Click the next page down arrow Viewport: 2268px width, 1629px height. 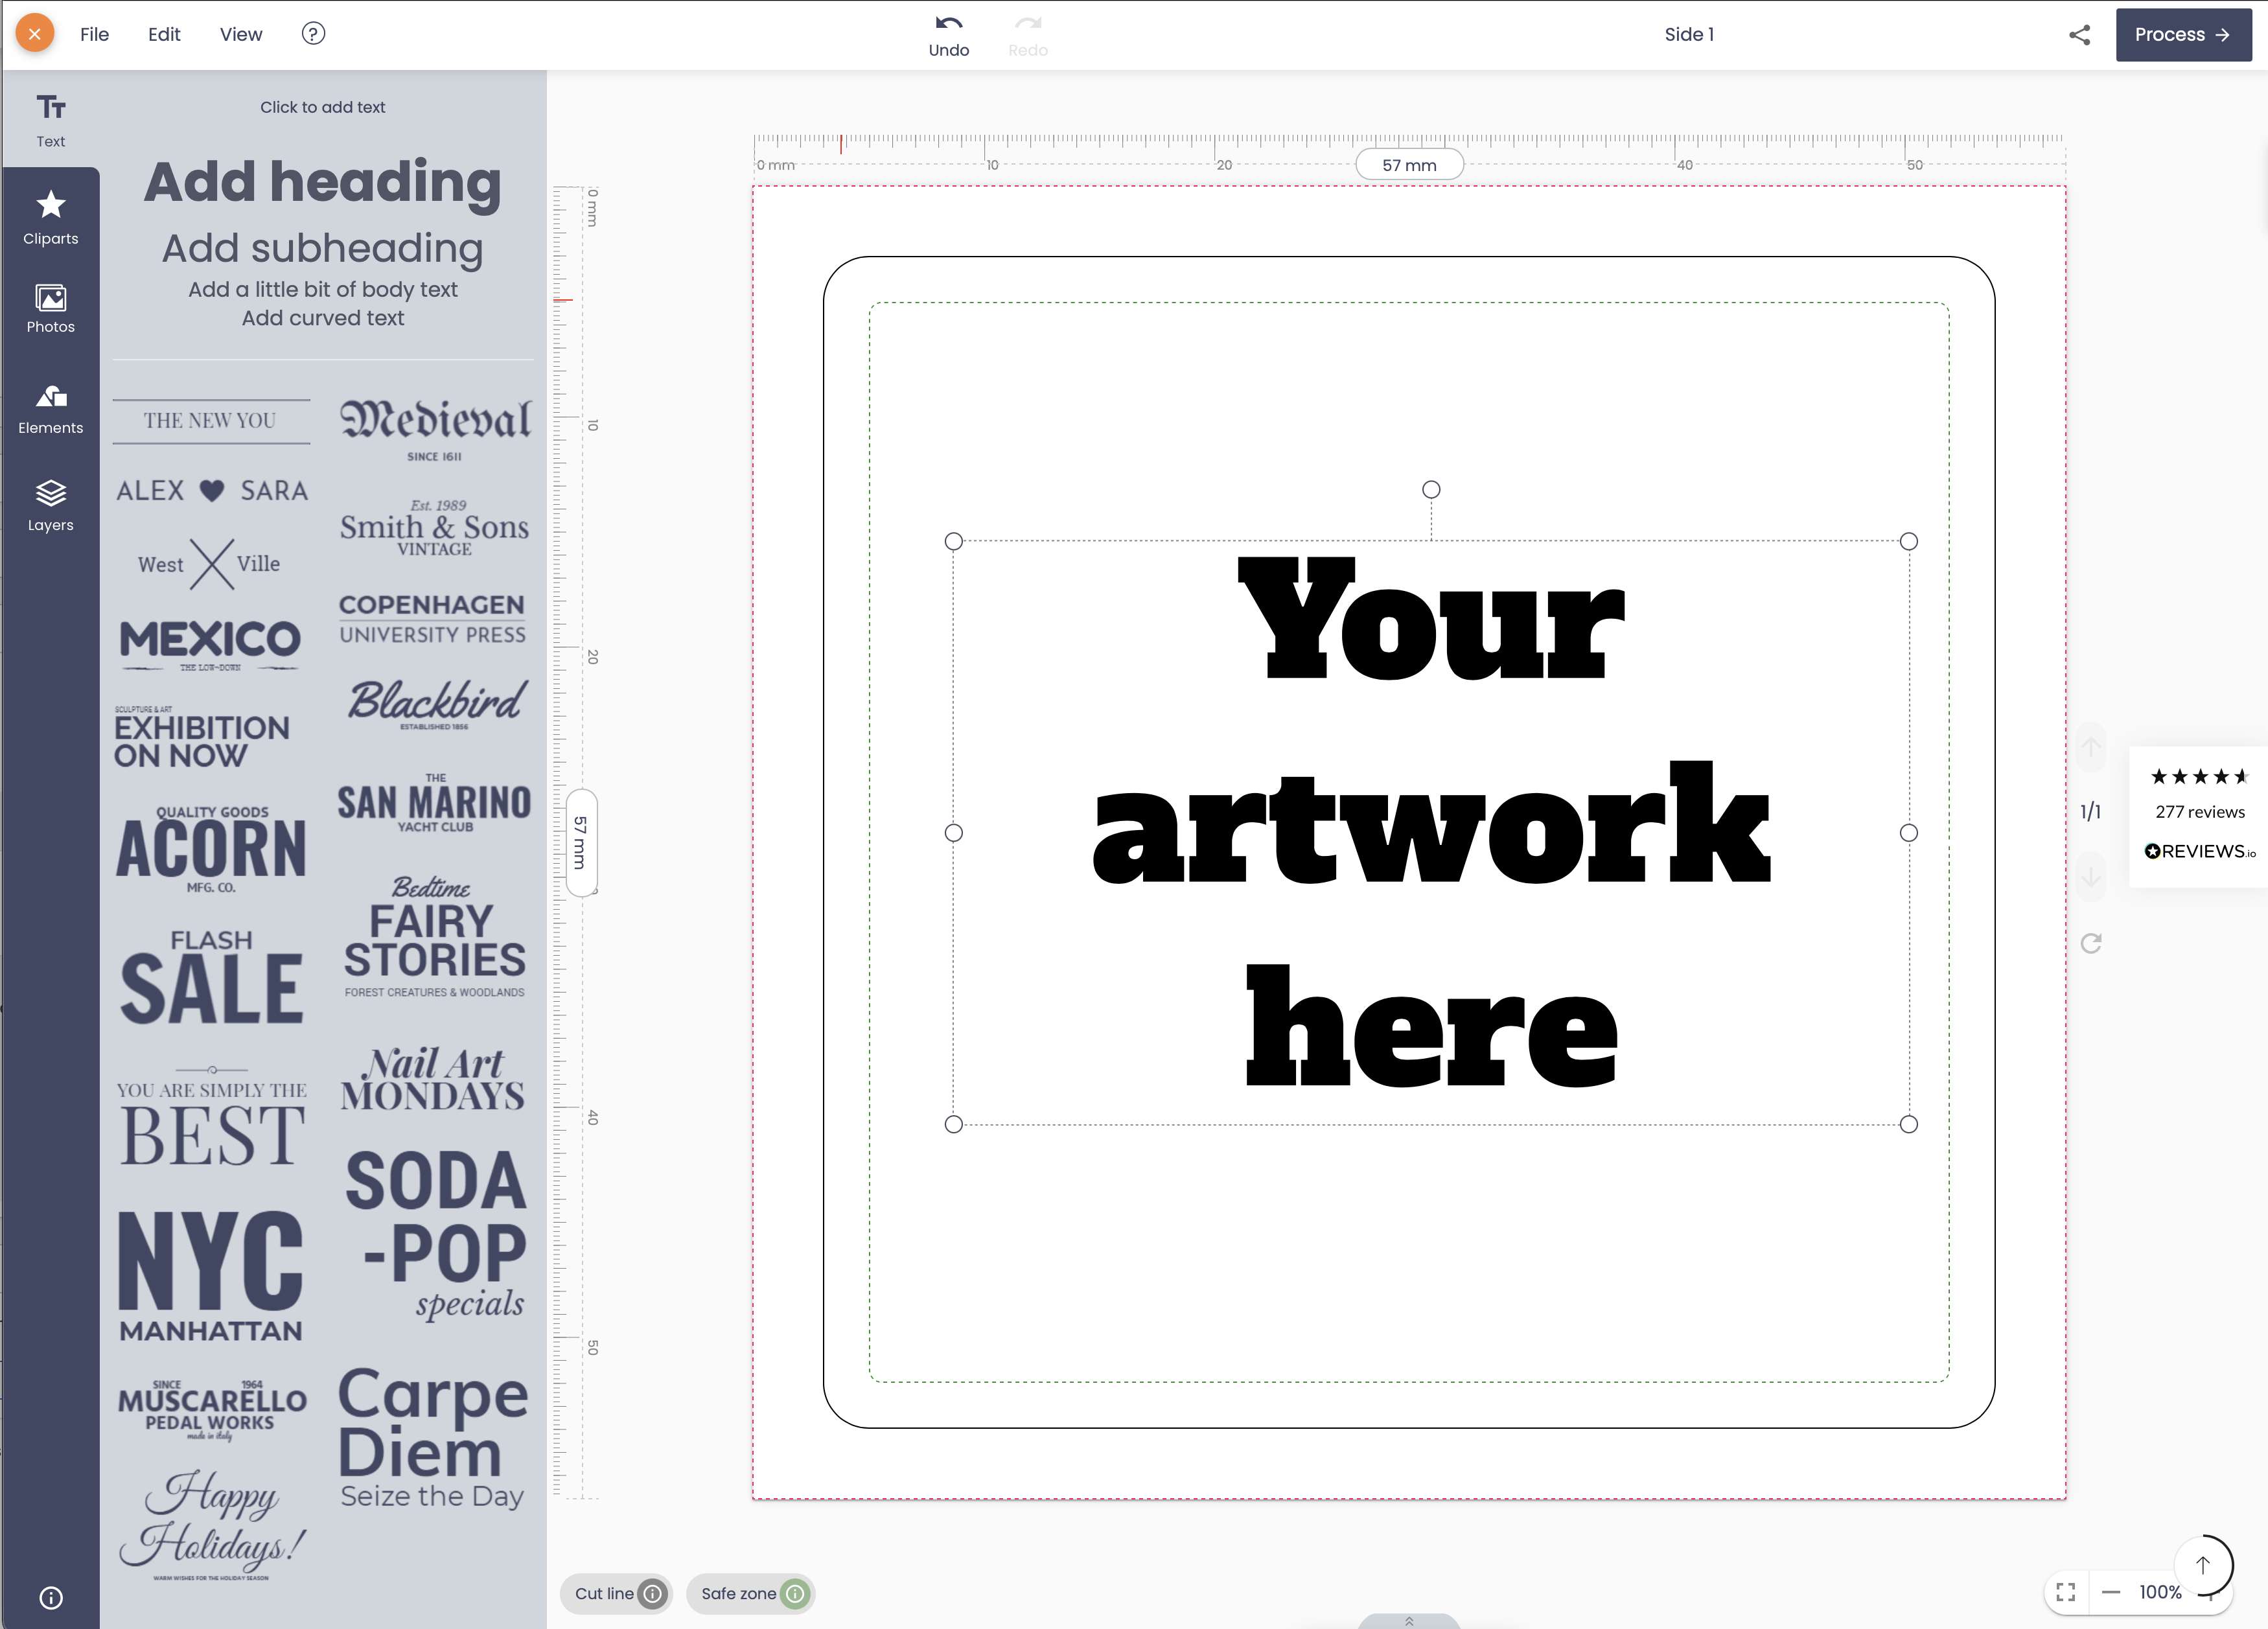tap(2091, 877)
